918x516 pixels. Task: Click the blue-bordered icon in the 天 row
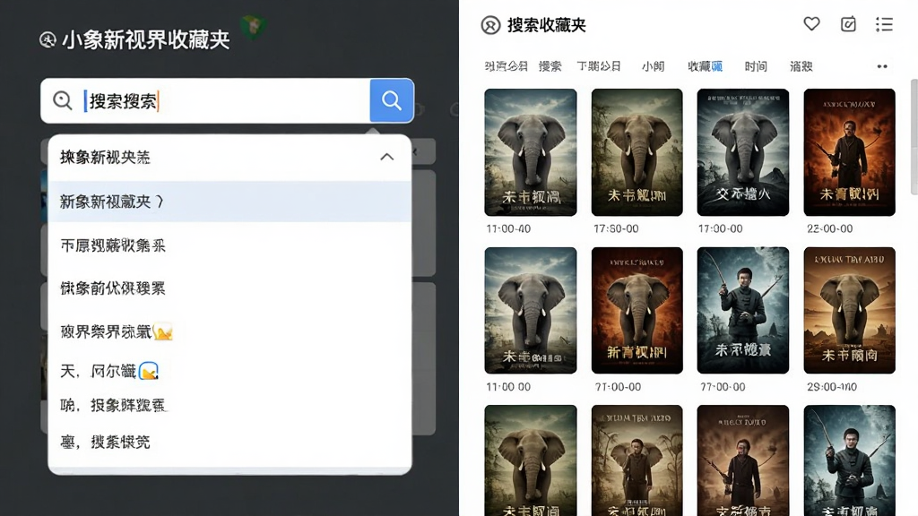coord(149,371)
